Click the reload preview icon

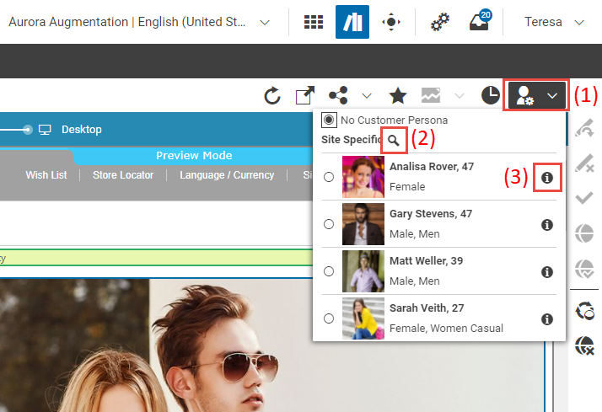[x=272, y=96]
